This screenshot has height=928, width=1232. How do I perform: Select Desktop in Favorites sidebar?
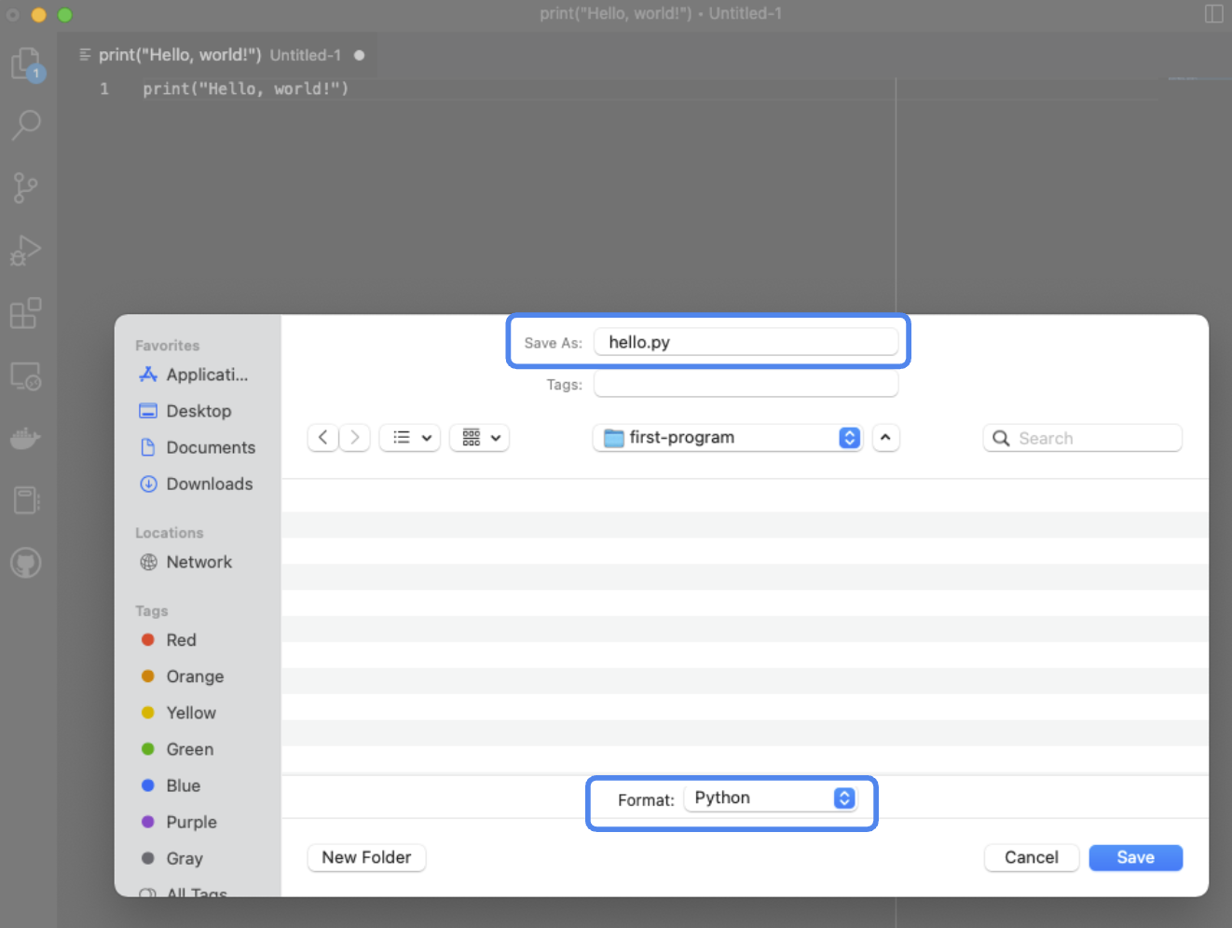(x=198, y=411)
